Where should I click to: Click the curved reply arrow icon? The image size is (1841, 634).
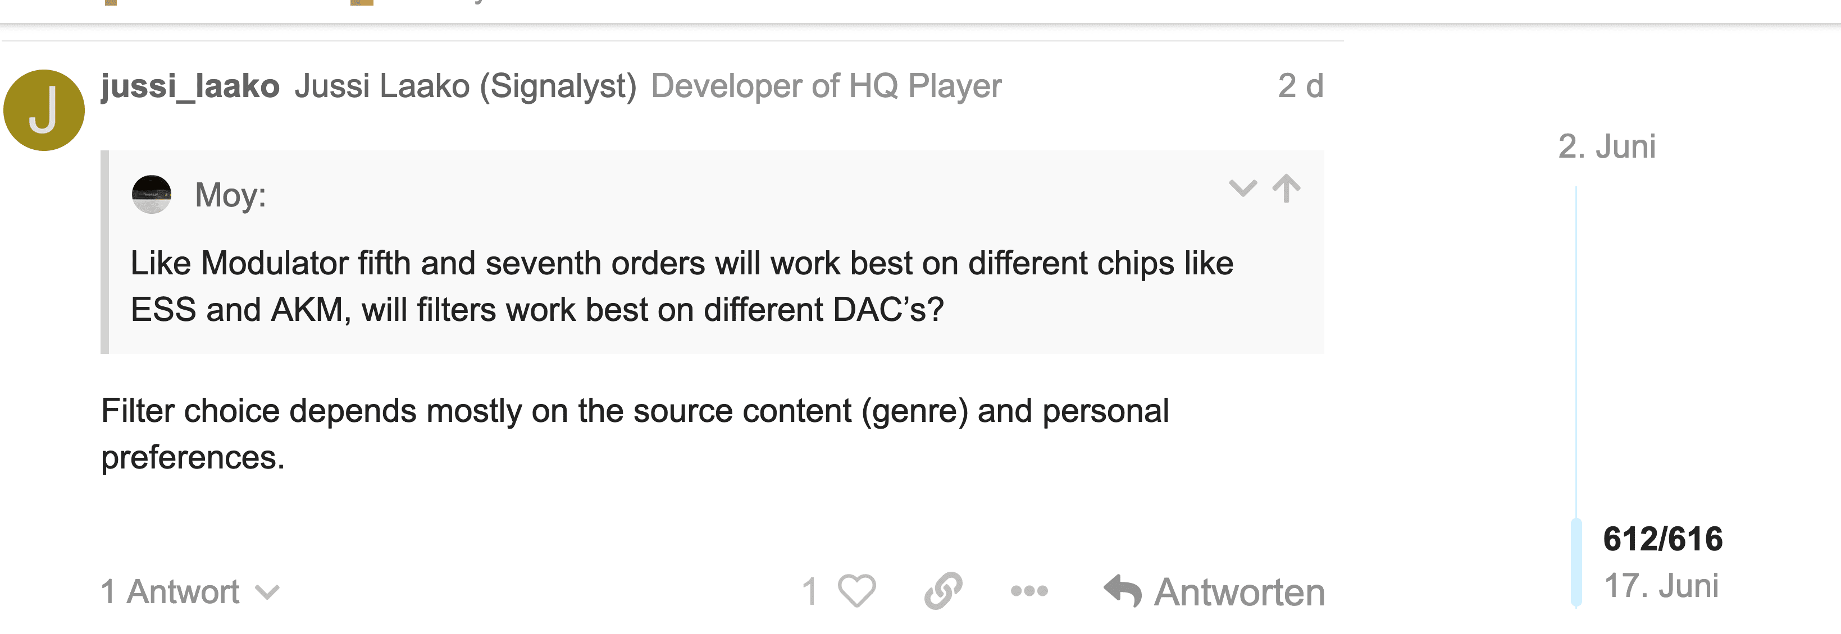[1123, 591]
